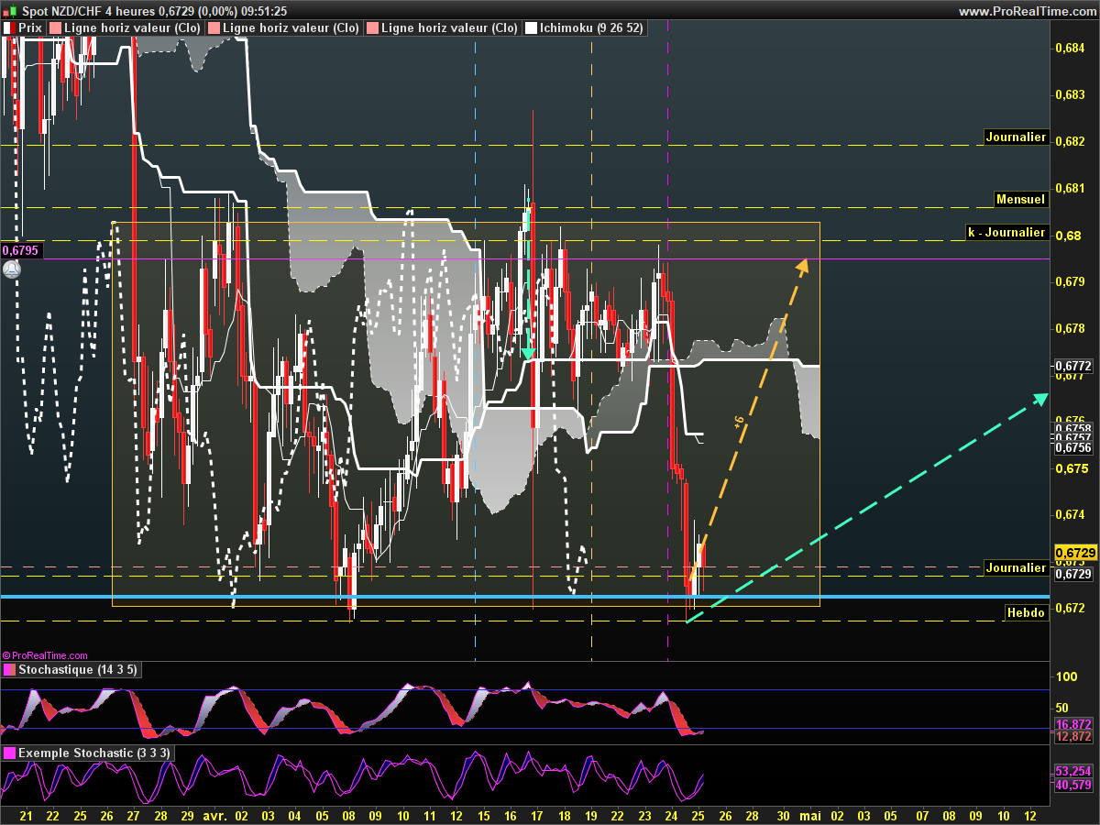The image size is (1100, 825).
Task: Open the Prix legend settings
Action: tap(30, 28)
